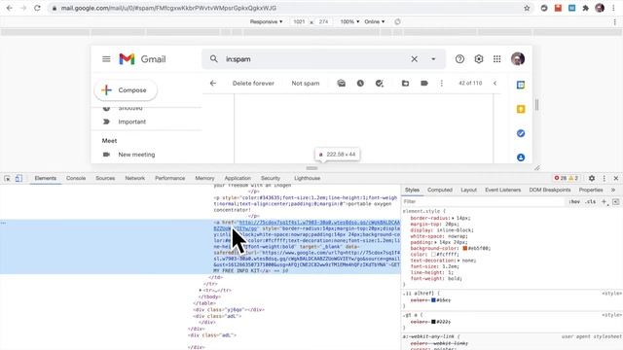
Task: Click Delete forever
Action: coord(253,83)
